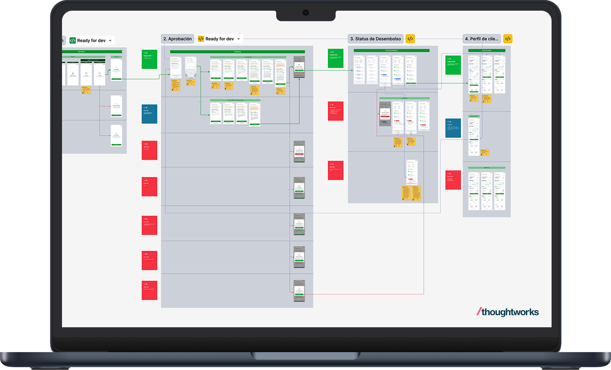The height and width of the screenshot is (370, 611).
Task: Click the green EVALUACIÓN header bar
Action: click(x=92, y=52)
